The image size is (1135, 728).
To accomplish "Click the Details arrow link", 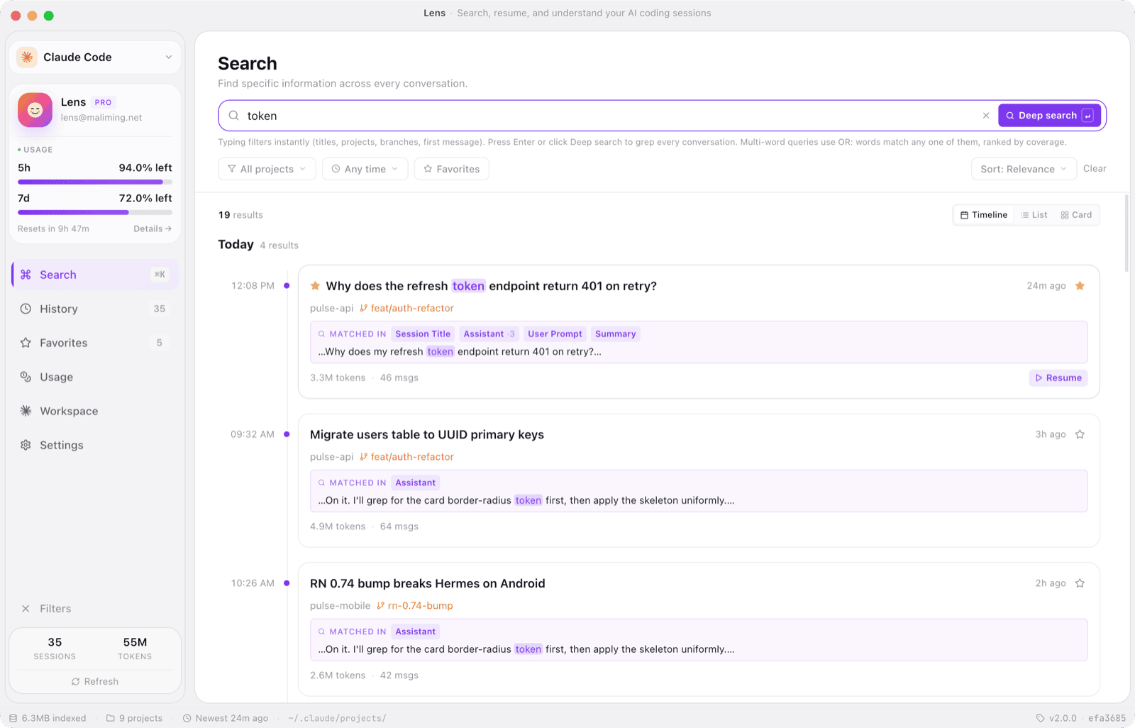I will (x=153, y=228).
